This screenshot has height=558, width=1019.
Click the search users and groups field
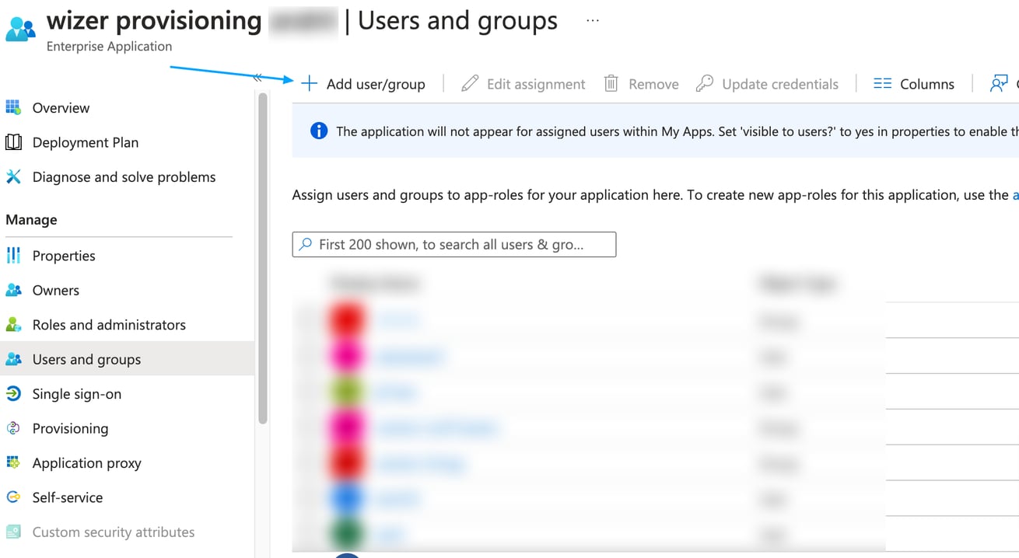tap(454, 244)
